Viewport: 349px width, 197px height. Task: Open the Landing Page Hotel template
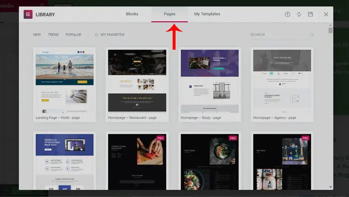click(x=64, y=84)
